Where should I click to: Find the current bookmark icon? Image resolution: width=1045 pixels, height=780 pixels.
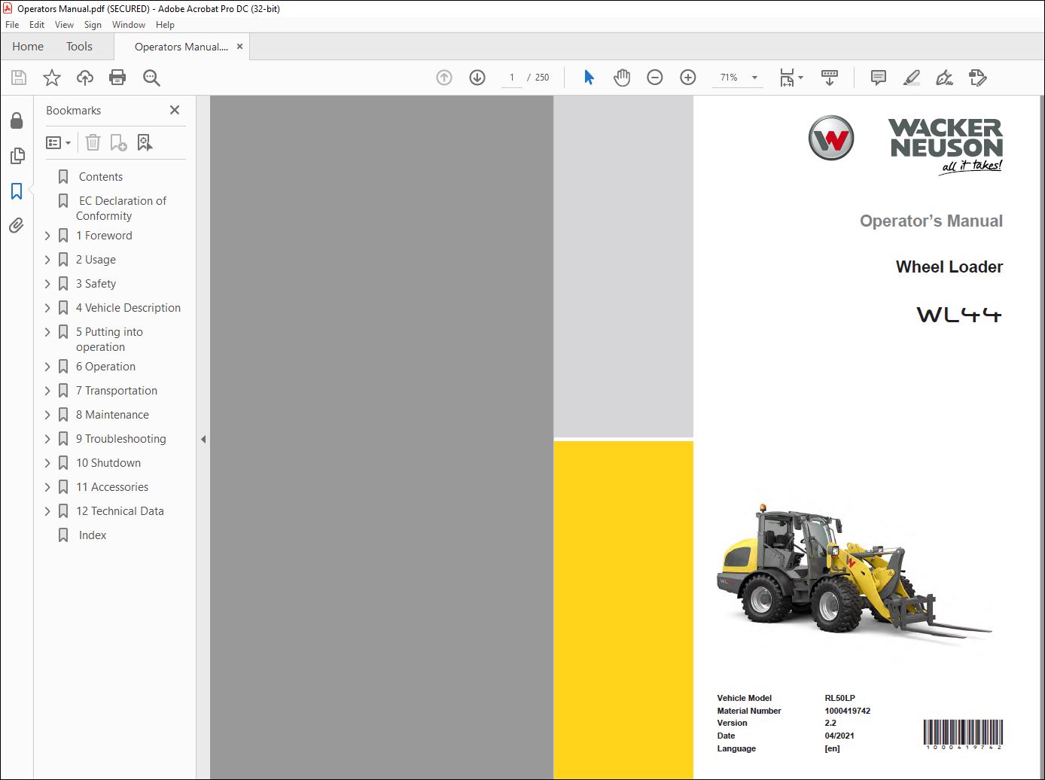(145, 142)
